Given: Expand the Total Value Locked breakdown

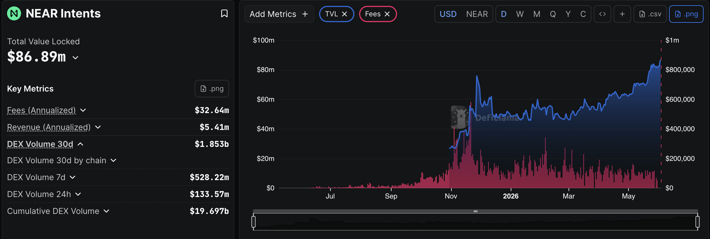Looking at the screenshot, I should pyautogui.click(x=75, y=57).
